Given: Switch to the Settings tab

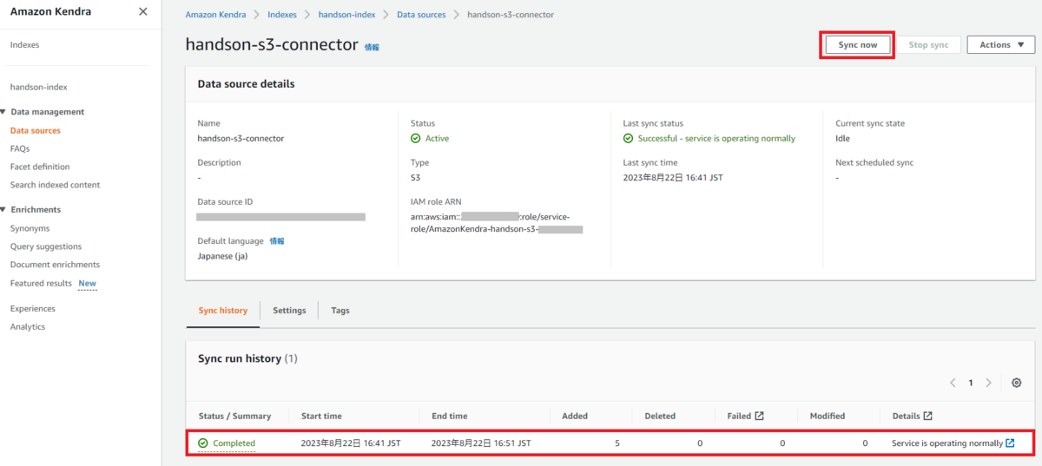Looking at the screenshot, I should 289,311.
